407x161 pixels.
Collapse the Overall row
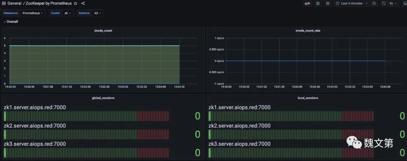click(x=11, y=22)
